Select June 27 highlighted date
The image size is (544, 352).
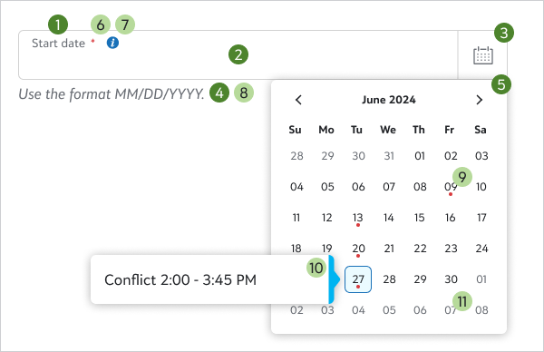pyautogui.click(x=358, y=279)
